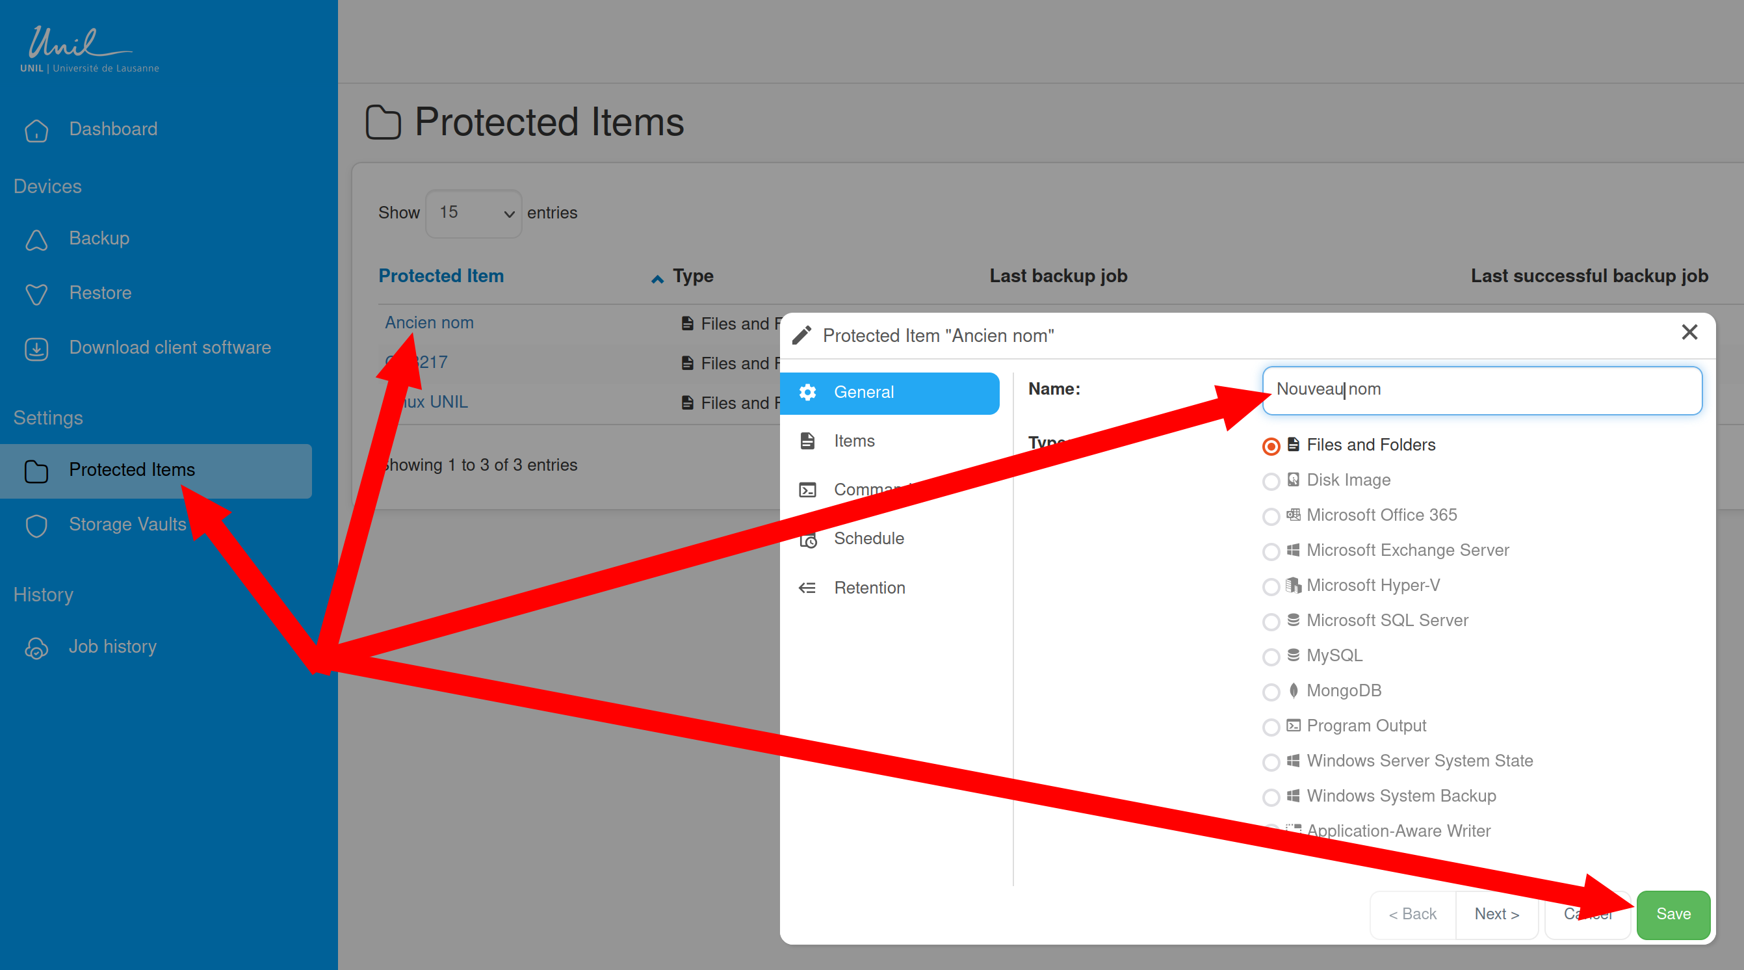This screenshot has width=1744, height=970.
Task: Select the Disk Image radio button
Action: point(1271,481)
